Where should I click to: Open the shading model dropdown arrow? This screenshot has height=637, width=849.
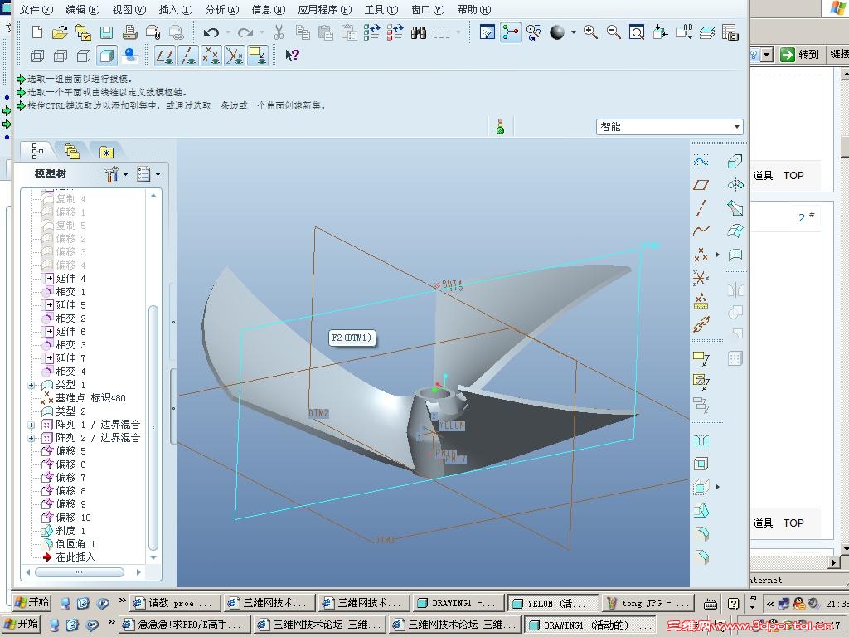(x=574, y=32)
